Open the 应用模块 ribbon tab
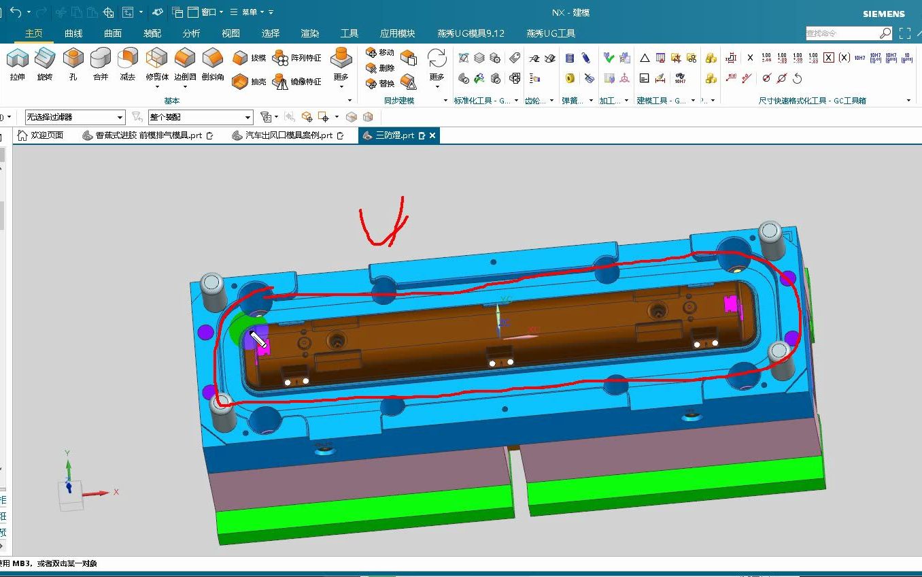This screenshot has height=577, width=922. coord(398,33)
